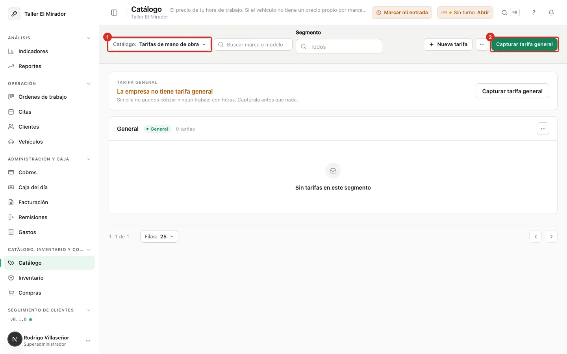
Task: Expand the Seguimiento de Clientes section
Action: (x=89, y=310)
